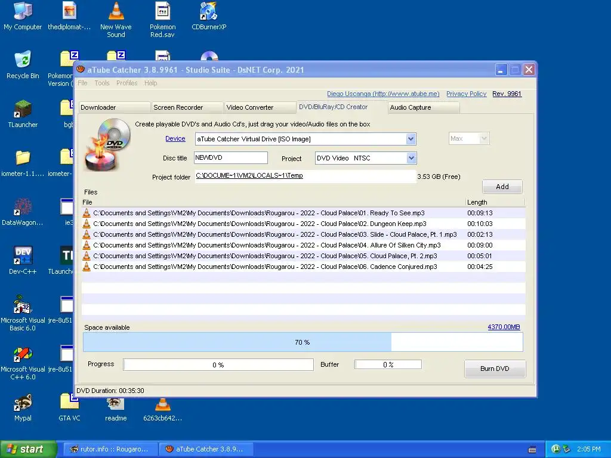Click the Progress 0 % bar
The width and height of the screenshot is (611, 458).
(x=218, y=364)
